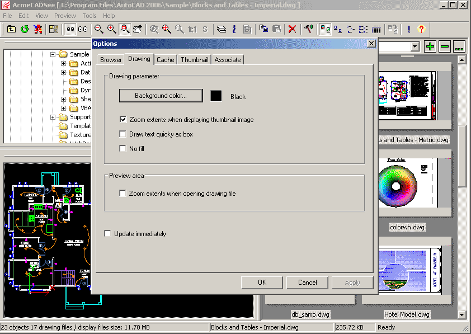Activate the Pan hand tool
The height and width of the screenshot is (334, 471).
point(138,29)
